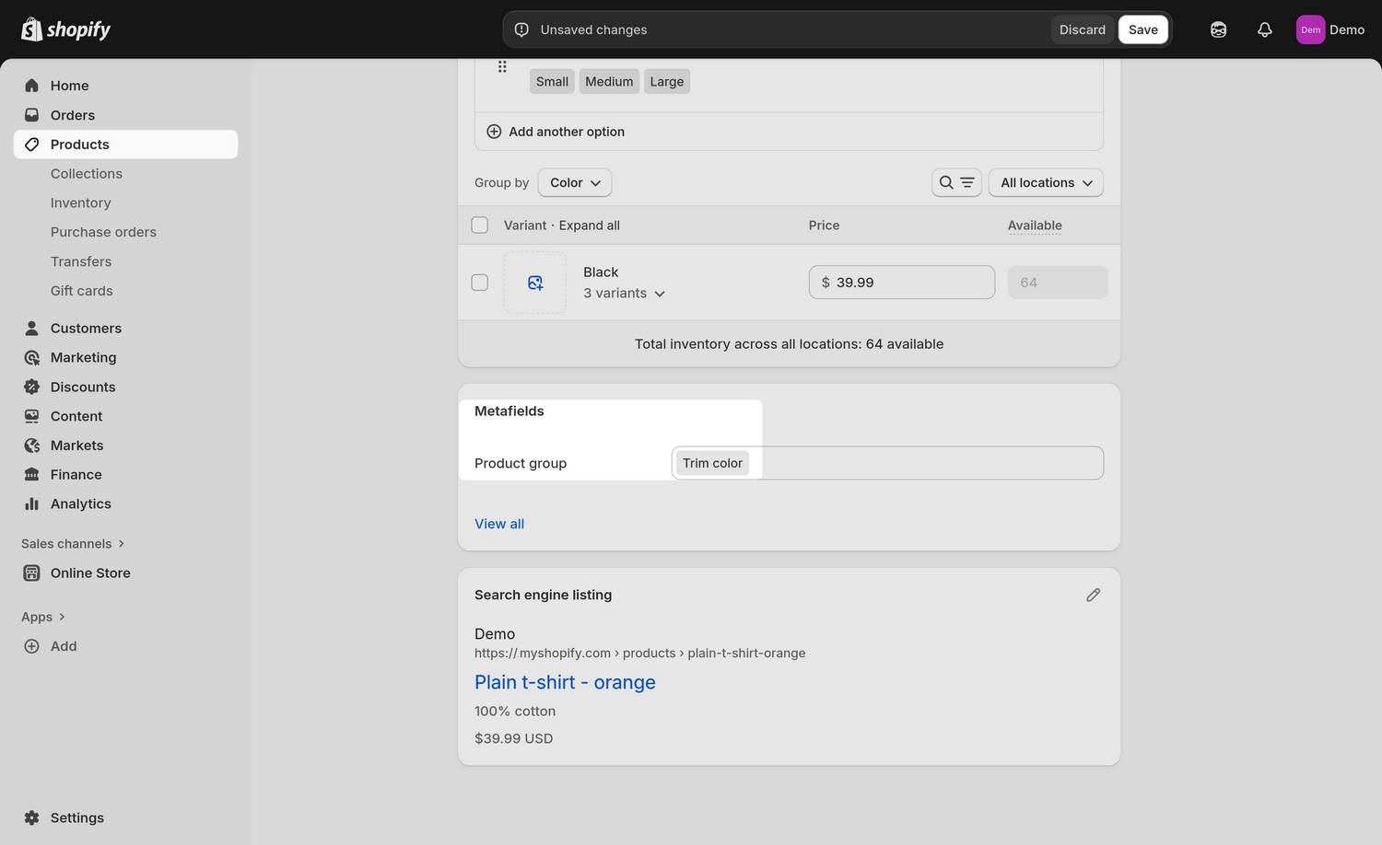Click the Add plus icon in the sidebar
Screen dimensions: 1382x845
coord(30,646)
